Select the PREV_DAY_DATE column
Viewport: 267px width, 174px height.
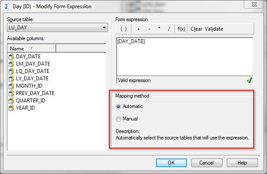(x=35, y=93)
